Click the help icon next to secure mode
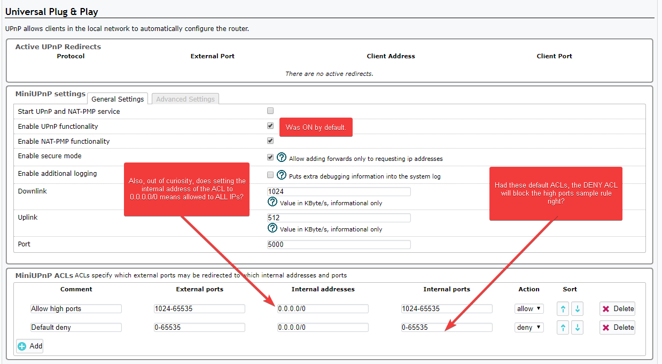The width and height of the screenshot is (662, 364). click(282, 158)
